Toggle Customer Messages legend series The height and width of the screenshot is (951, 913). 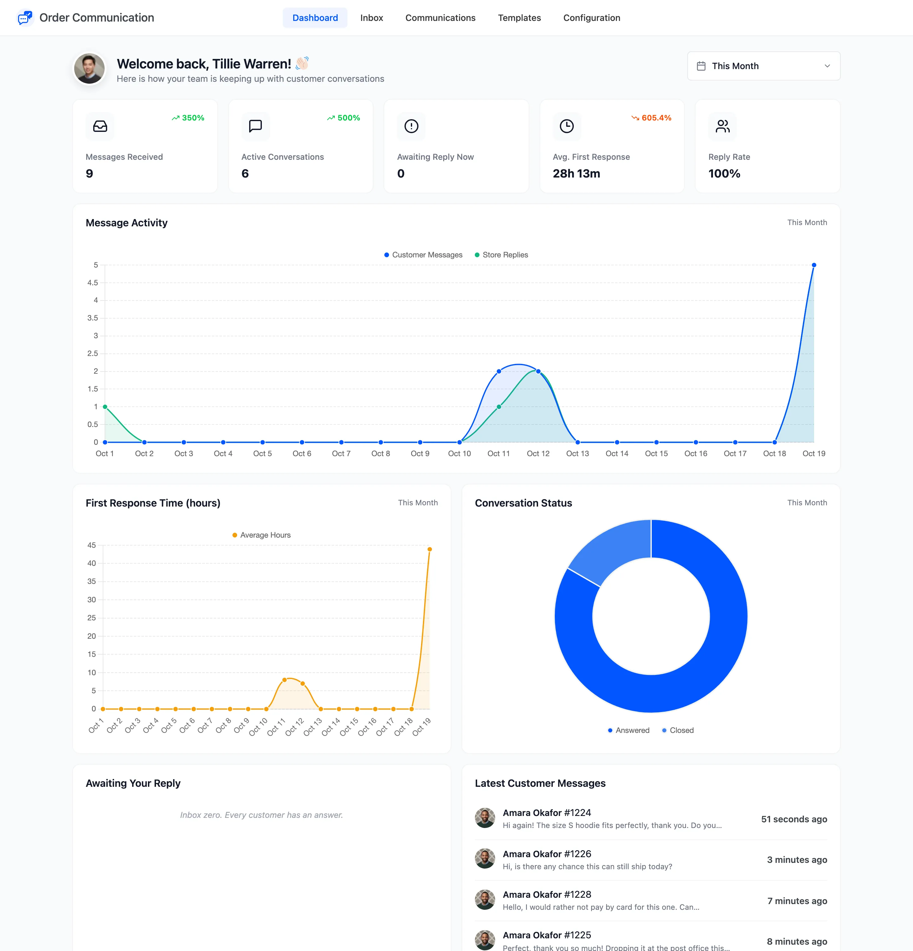tap(423, 255)
